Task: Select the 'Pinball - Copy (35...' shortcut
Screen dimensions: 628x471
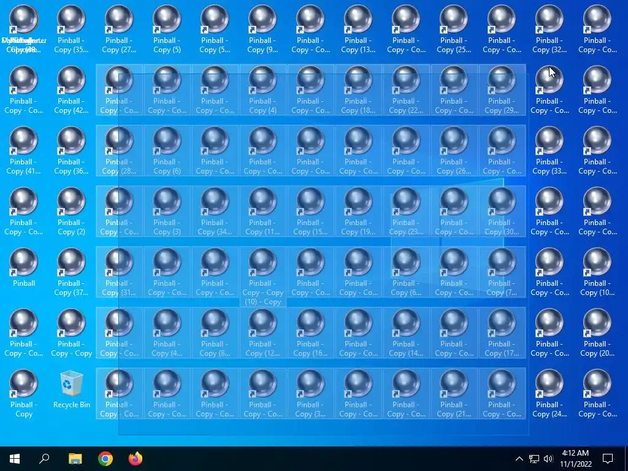Action: click(71, 29)
